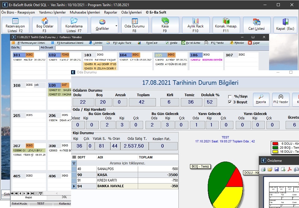Open Aylık Rack F10 toolbar button

(196, 25)
